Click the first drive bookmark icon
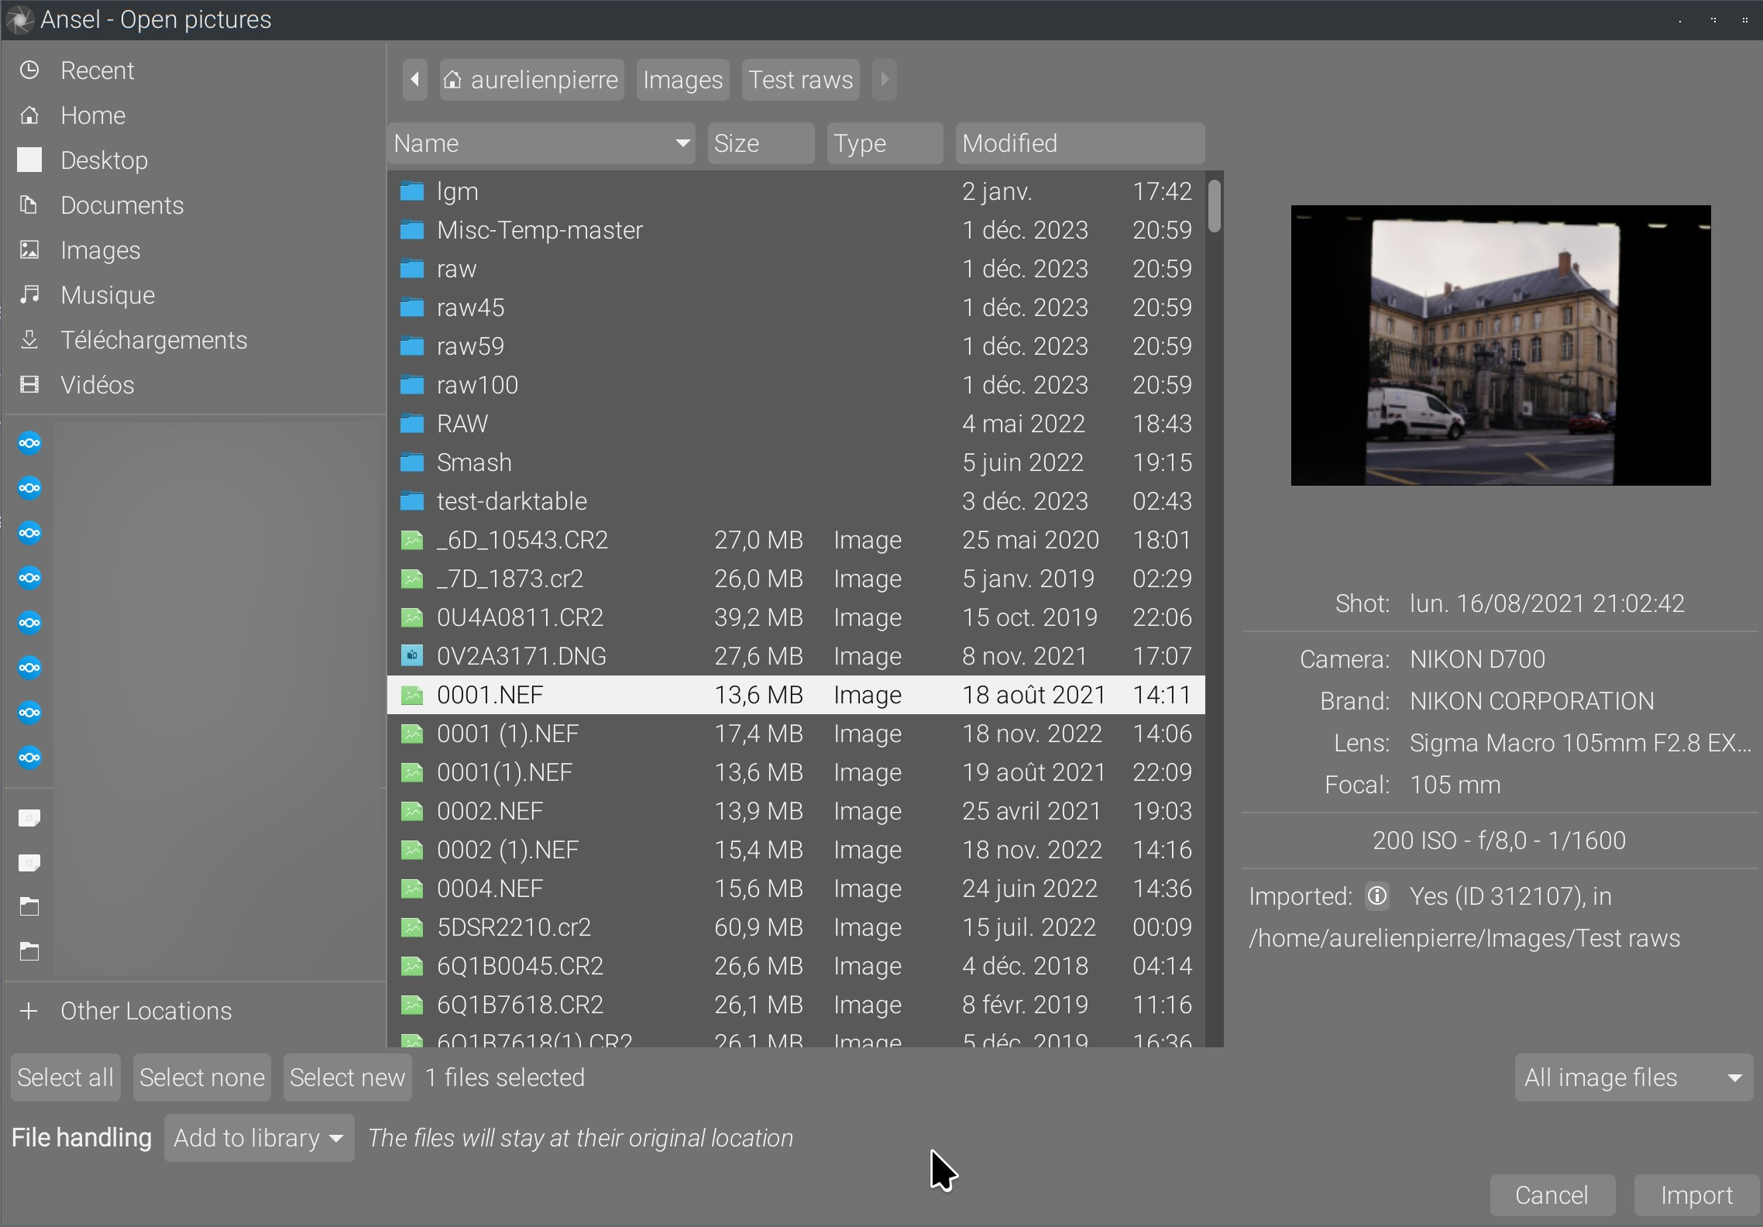1763x1227 pixels. (29, 818)
